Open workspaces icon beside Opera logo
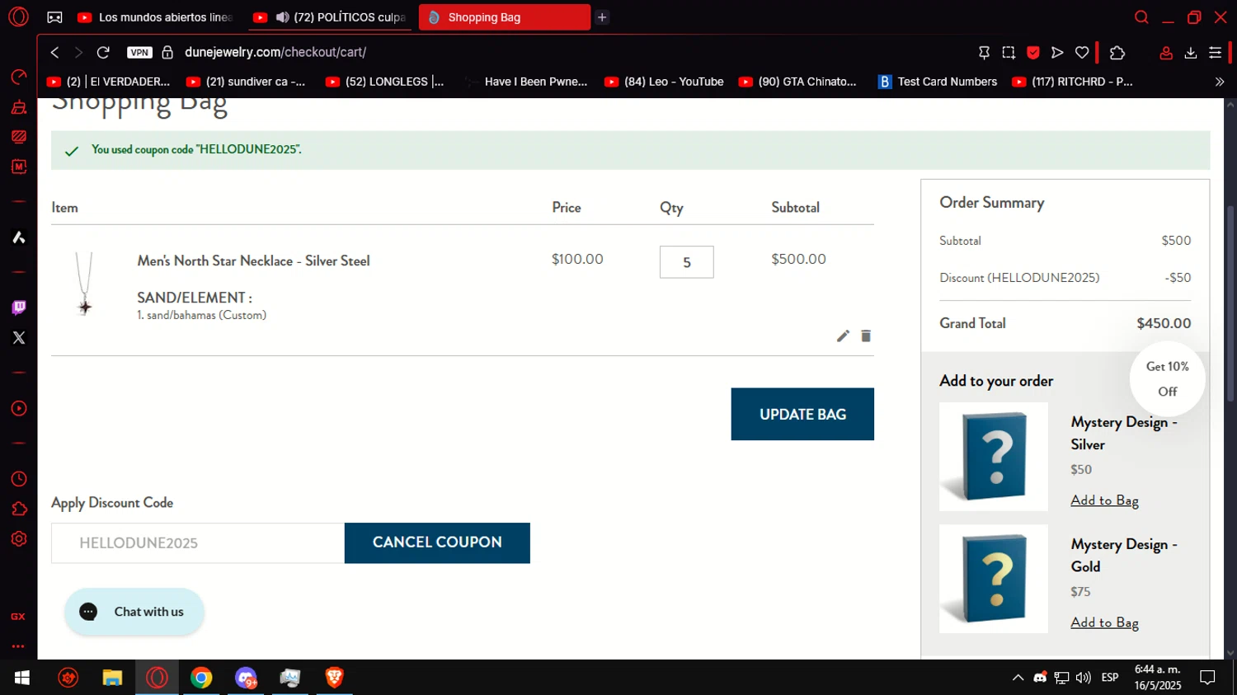 pos(54,17)
